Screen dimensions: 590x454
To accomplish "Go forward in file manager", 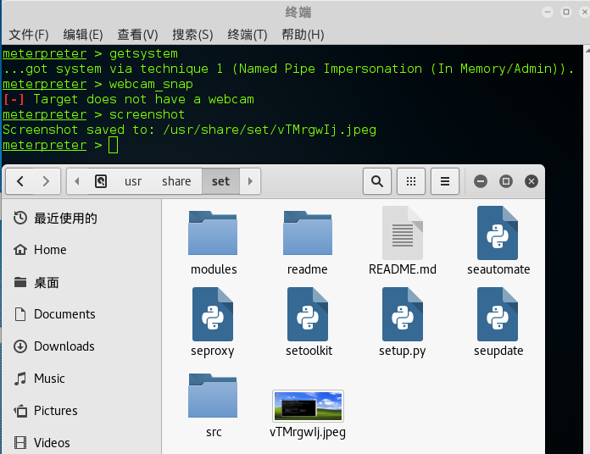I will click(x=47, y=181).
